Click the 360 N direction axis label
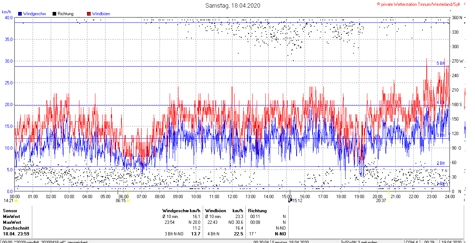Image resolution: width=475 pixels, height=243 pixels. [457, 17]
